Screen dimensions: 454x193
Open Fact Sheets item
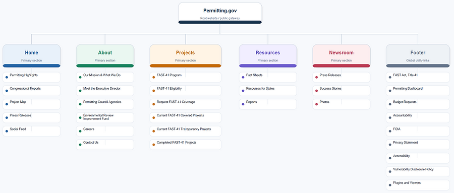268,77
